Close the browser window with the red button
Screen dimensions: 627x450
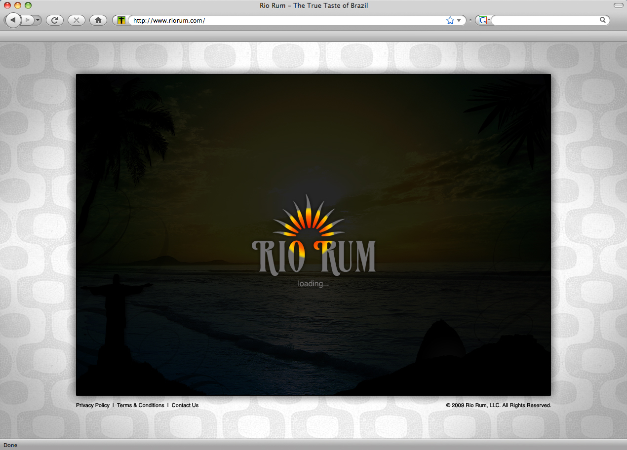[x=7, y=5]
